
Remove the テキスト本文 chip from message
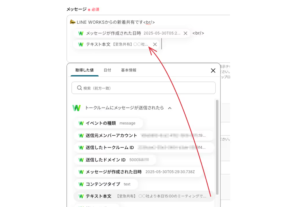click(x=155, y=45)
